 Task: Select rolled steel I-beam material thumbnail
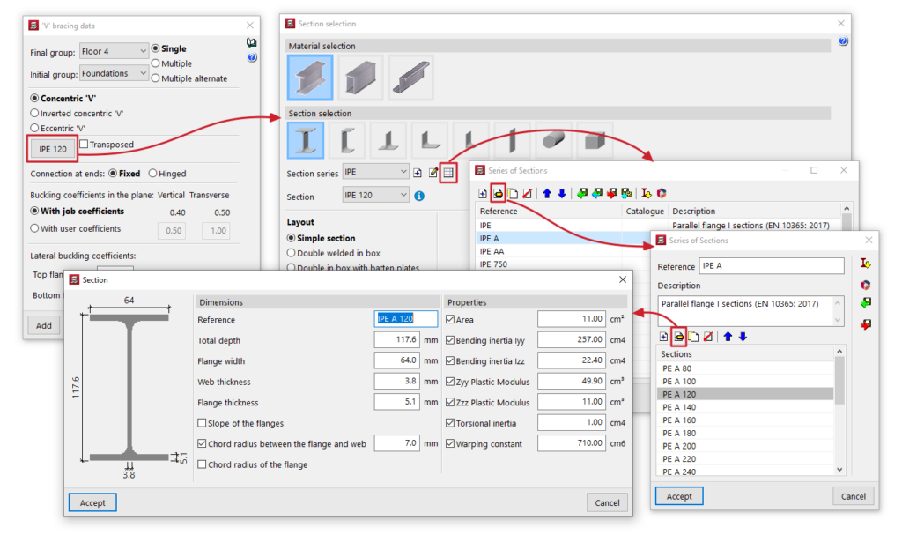310,78
